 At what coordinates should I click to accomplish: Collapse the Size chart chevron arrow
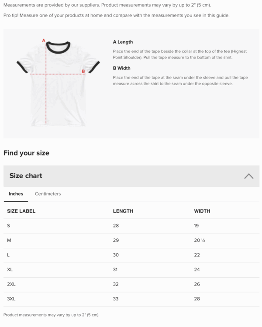248,176
